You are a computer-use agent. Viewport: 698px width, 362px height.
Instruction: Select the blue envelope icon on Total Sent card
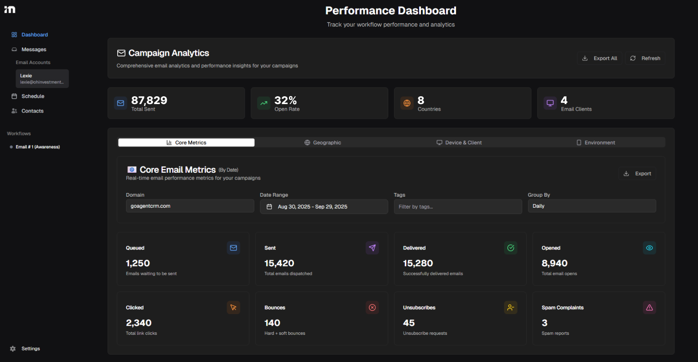click(120, 103)
